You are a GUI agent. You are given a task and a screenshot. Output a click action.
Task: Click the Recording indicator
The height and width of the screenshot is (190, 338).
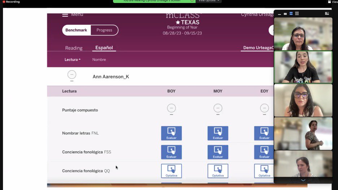(11, 2)
